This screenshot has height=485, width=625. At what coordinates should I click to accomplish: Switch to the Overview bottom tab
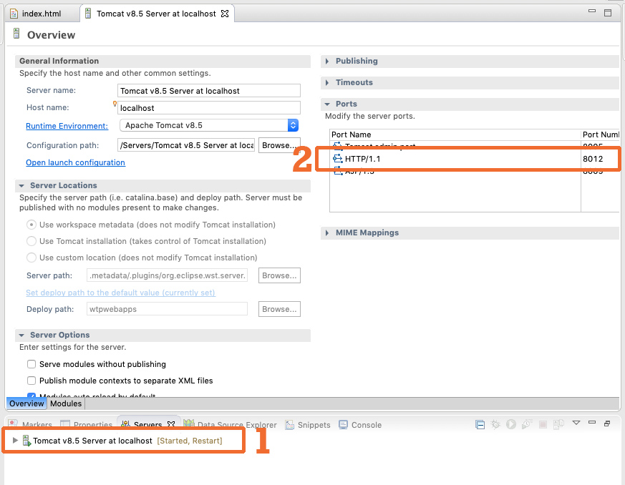[26, 403]
